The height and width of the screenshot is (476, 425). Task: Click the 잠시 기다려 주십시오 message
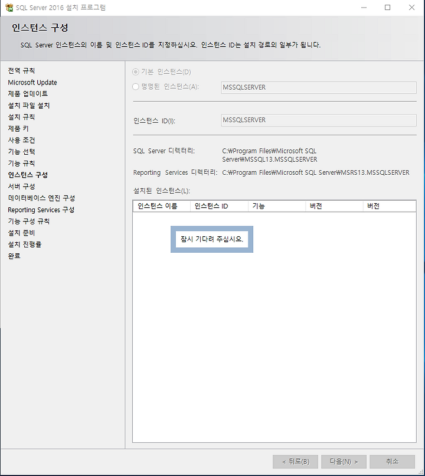212,239
